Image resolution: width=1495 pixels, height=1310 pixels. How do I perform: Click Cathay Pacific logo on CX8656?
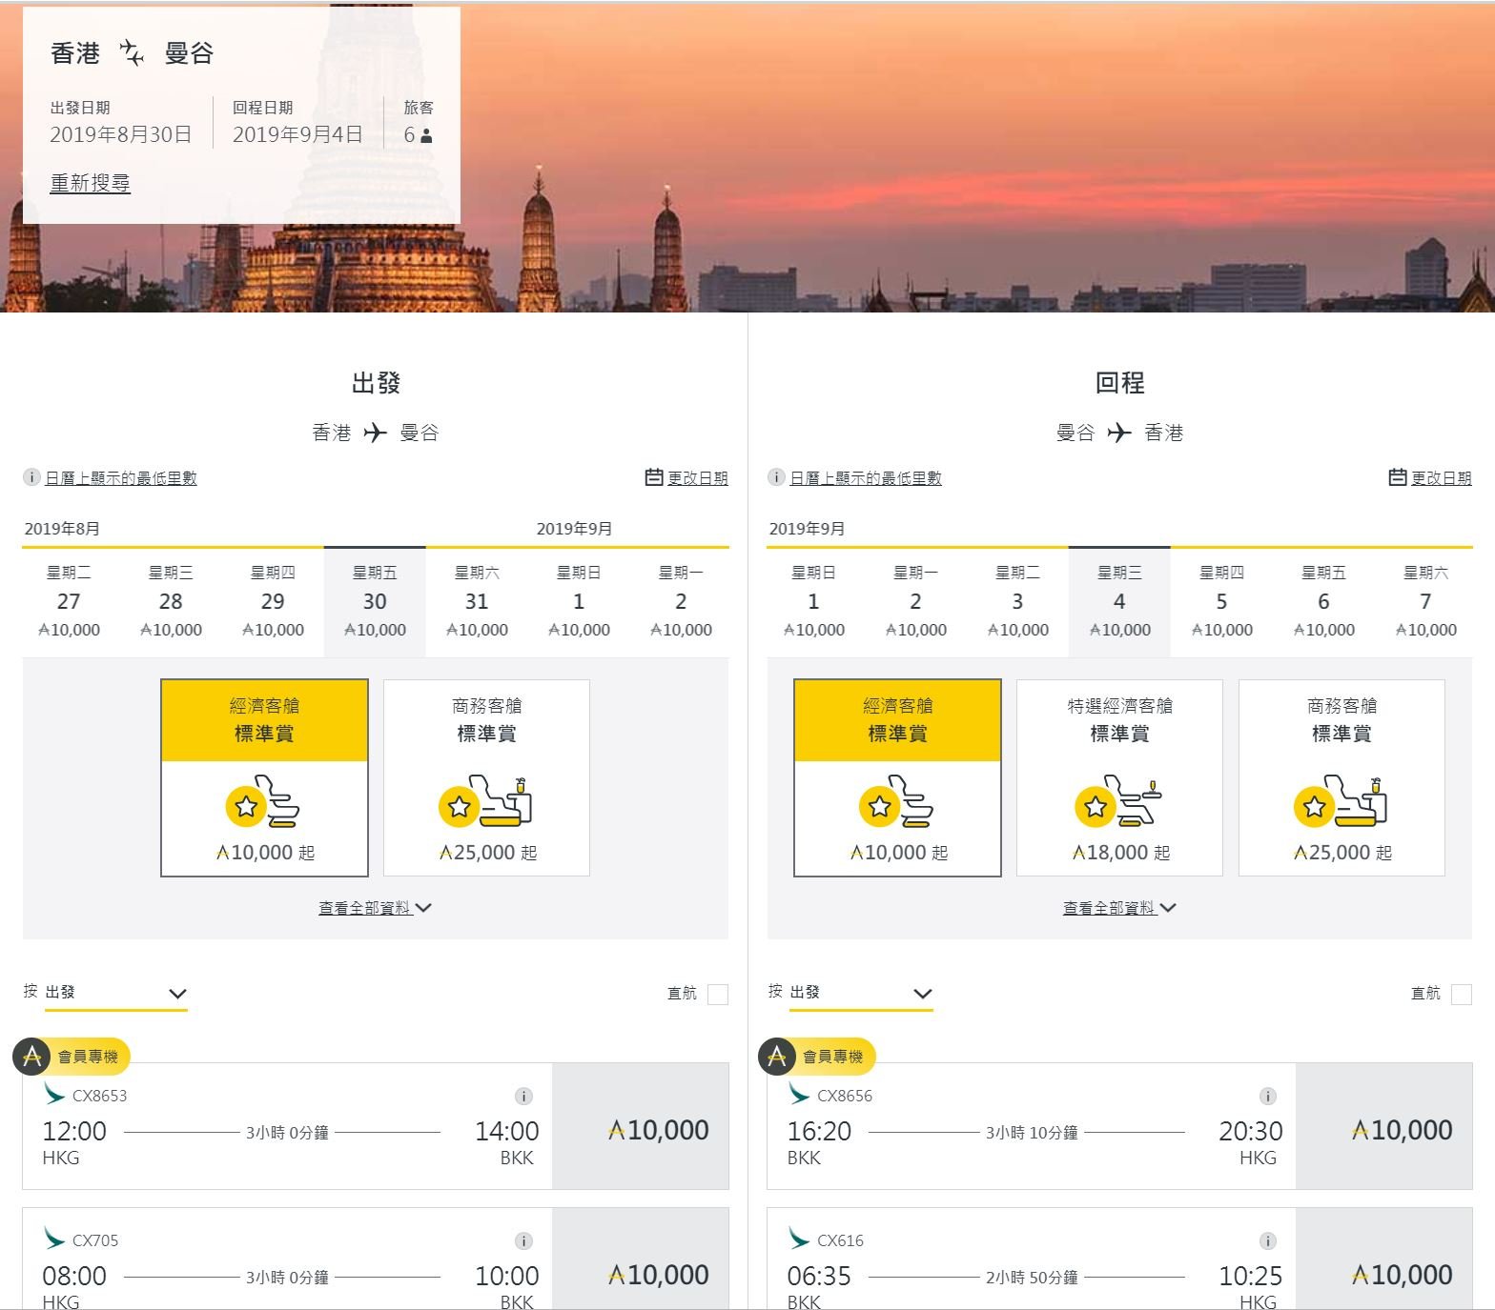point(799,1094)
